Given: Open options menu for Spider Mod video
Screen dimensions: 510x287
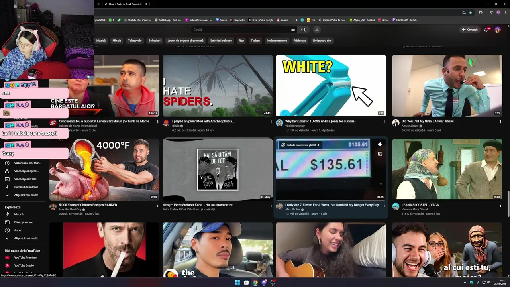Looking at the screenshot, I should click(271, 122).
